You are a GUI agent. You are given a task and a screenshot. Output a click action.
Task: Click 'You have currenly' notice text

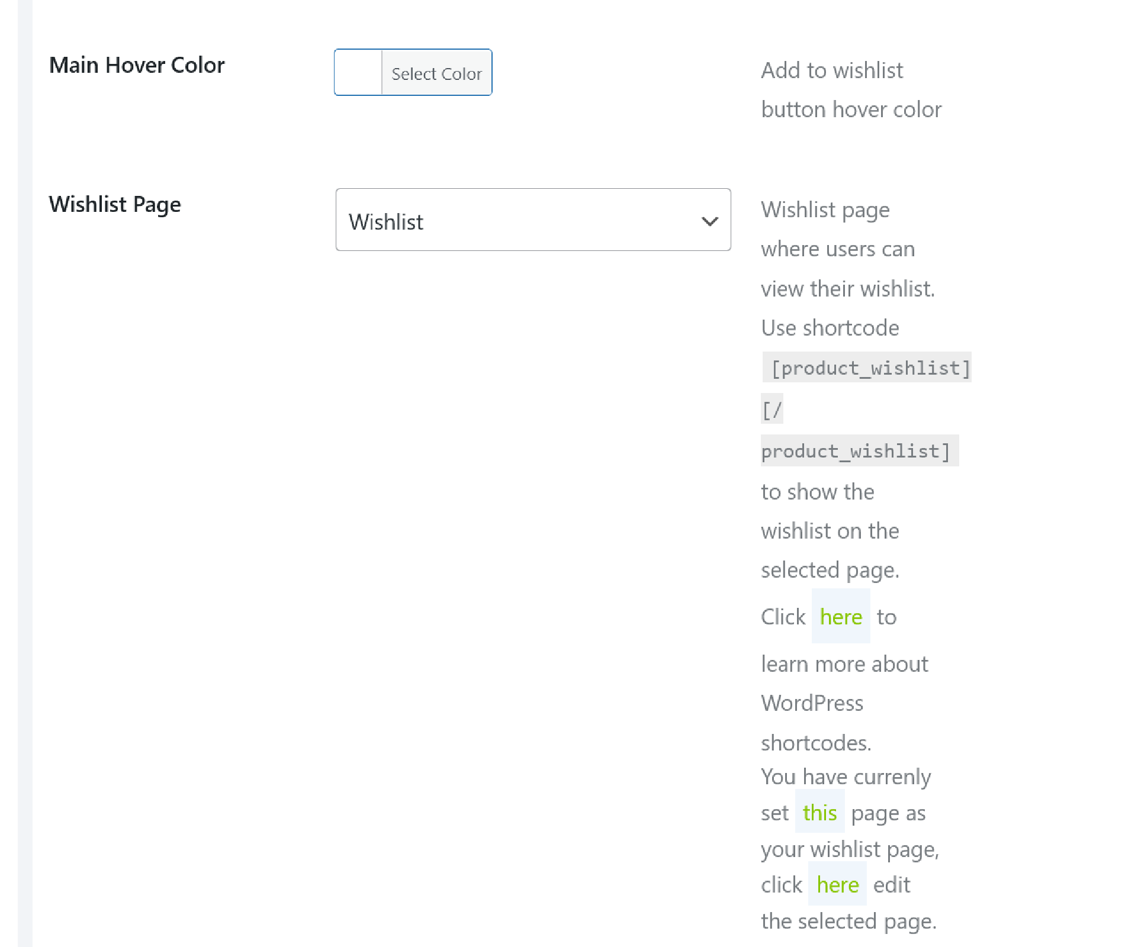tap(846, 777)
